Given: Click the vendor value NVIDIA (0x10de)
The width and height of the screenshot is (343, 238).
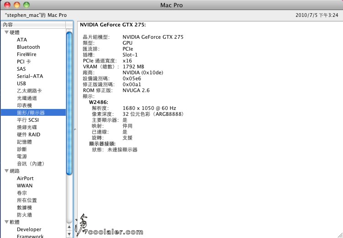Looking at the screenshot, I should (143, 72).
